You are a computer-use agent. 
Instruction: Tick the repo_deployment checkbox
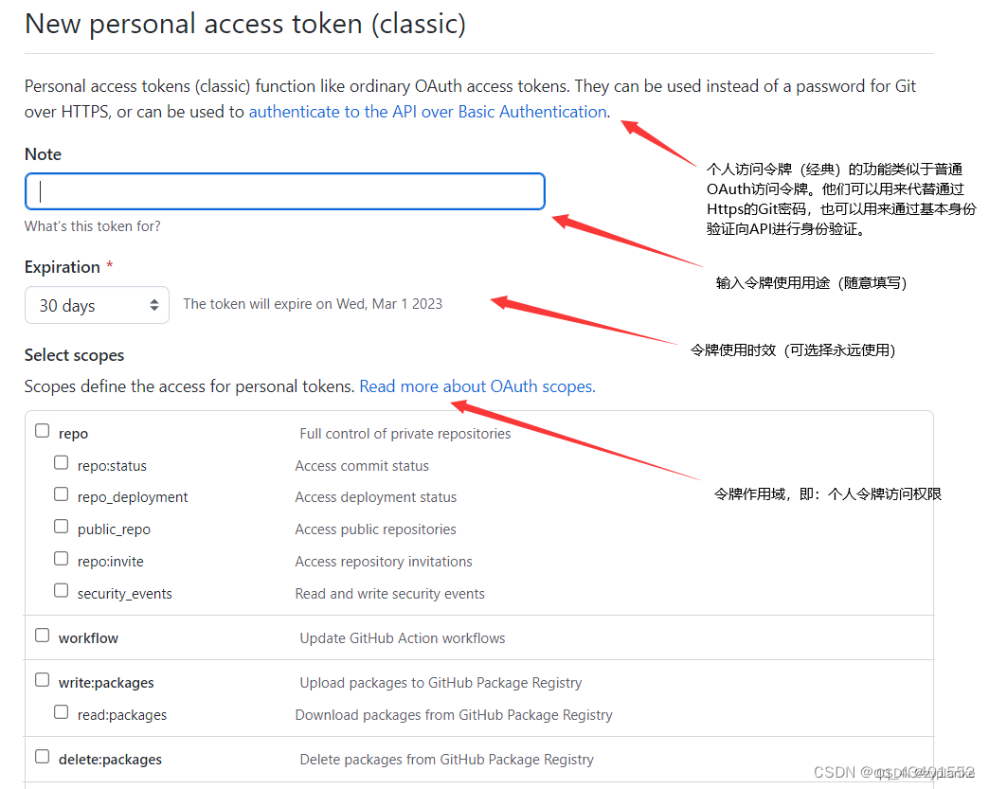62,493
